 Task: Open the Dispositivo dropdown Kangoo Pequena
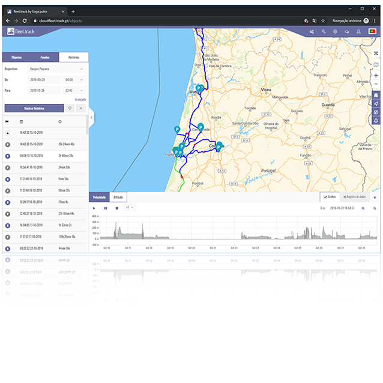[x=56, y=69]
